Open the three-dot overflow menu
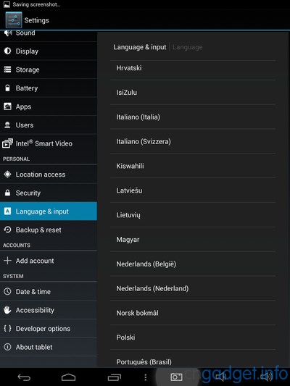290x386 pixels. pos(146,377)
